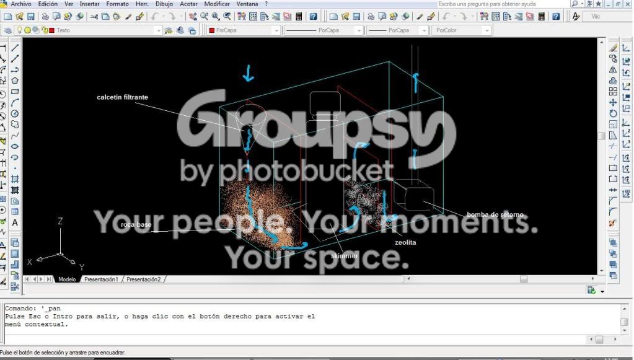Select the Move modify tool
The width and height of the screenshot is (634, 360).
(x=614, y=103)
